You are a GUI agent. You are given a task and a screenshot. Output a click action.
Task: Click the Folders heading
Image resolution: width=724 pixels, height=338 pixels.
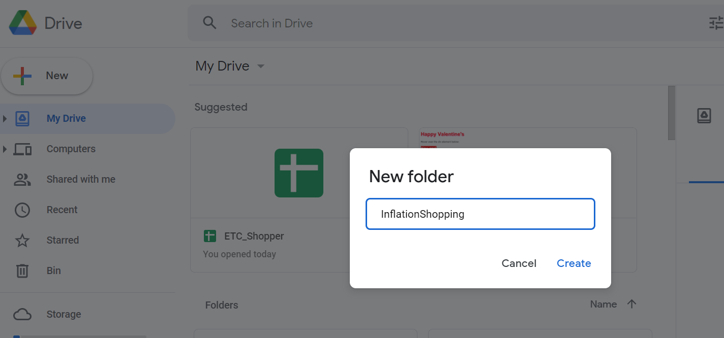(x=222, y=305)
